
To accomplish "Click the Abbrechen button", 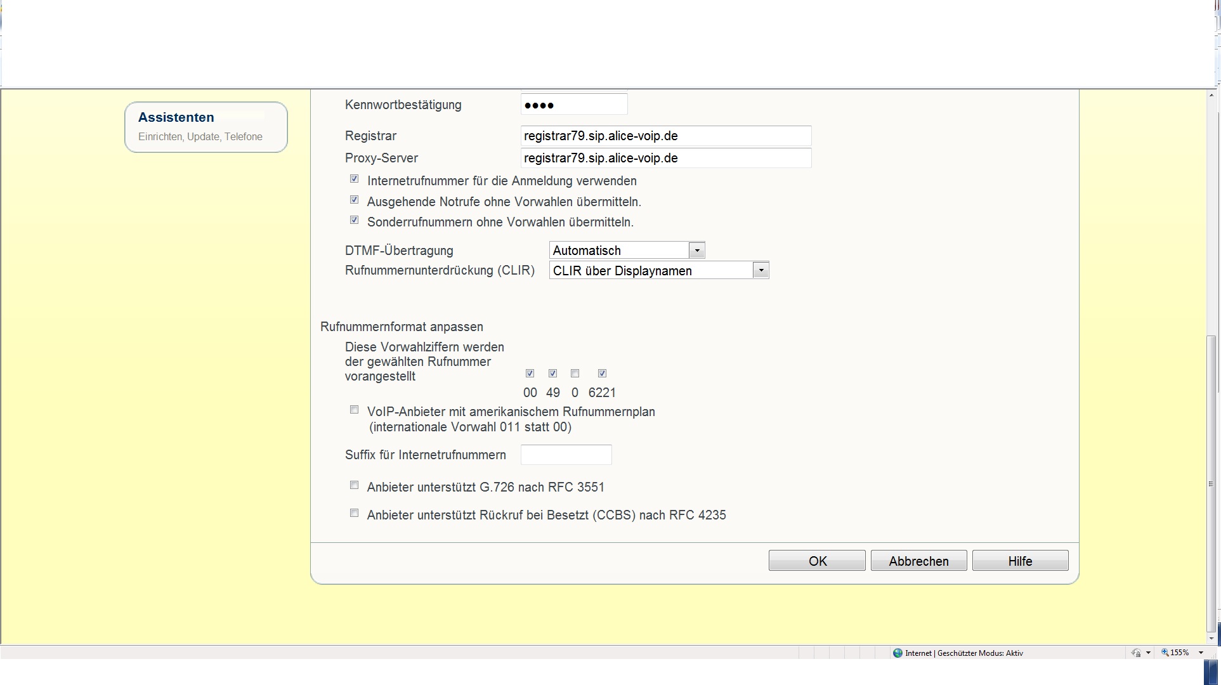I will point(918,561).
